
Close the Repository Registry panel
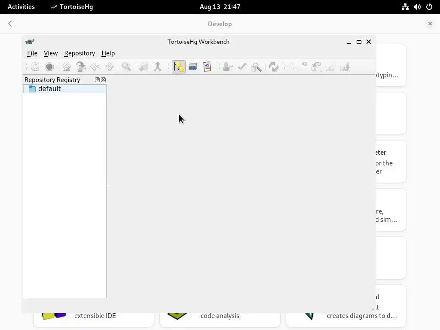coord(103,79)
